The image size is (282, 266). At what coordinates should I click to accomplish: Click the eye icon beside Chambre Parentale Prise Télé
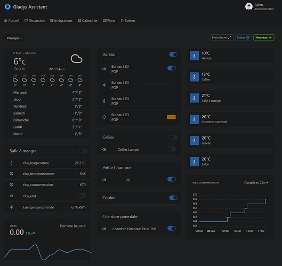(x=104, y=229)
